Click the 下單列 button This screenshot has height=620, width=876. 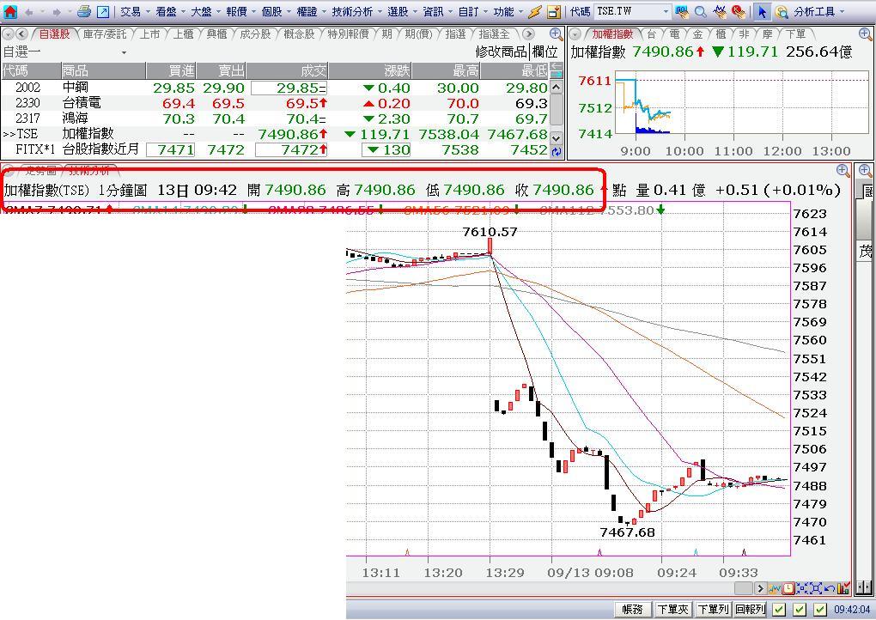[x=713, y=610]
